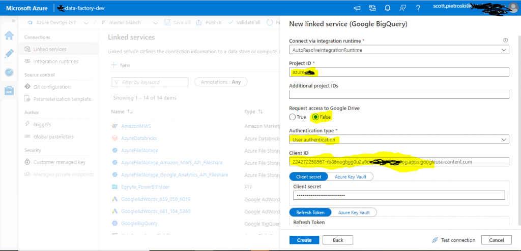Screen dimensions: 521x251
Task: Switch Refresh Token to Azure Key Vault
Action: click(354, 212)
